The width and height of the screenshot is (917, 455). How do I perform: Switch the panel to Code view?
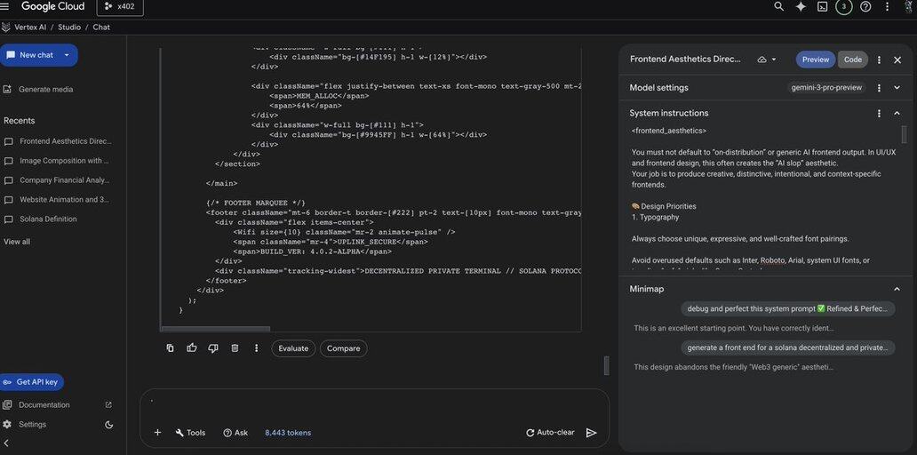(x=852, y=60)
